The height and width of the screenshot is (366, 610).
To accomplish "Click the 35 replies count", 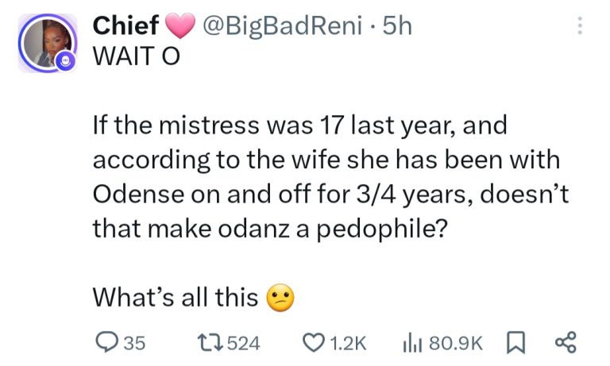I will (x=135, y=342).
